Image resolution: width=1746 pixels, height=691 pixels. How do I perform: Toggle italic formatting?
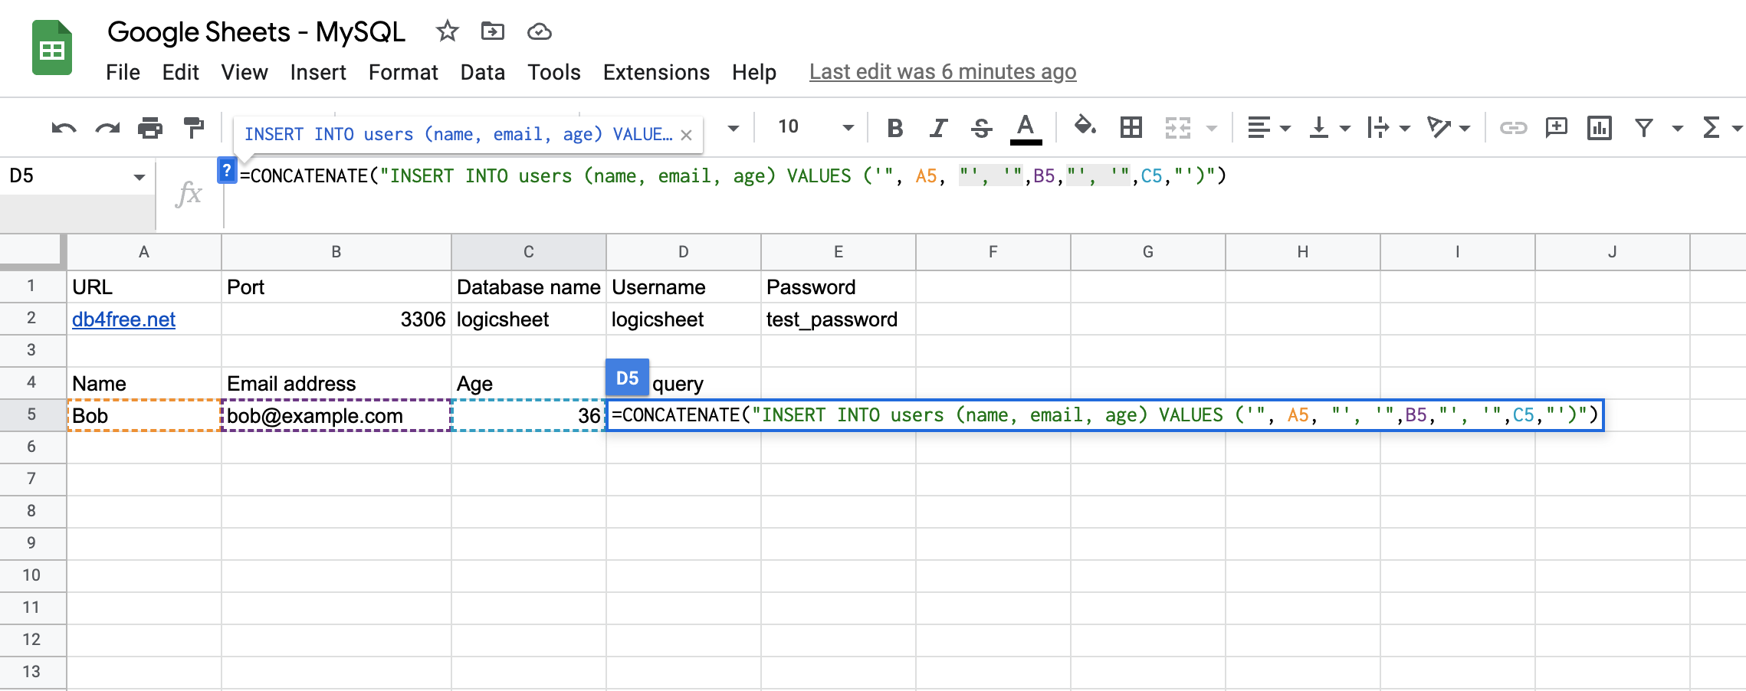coord(938,128)
